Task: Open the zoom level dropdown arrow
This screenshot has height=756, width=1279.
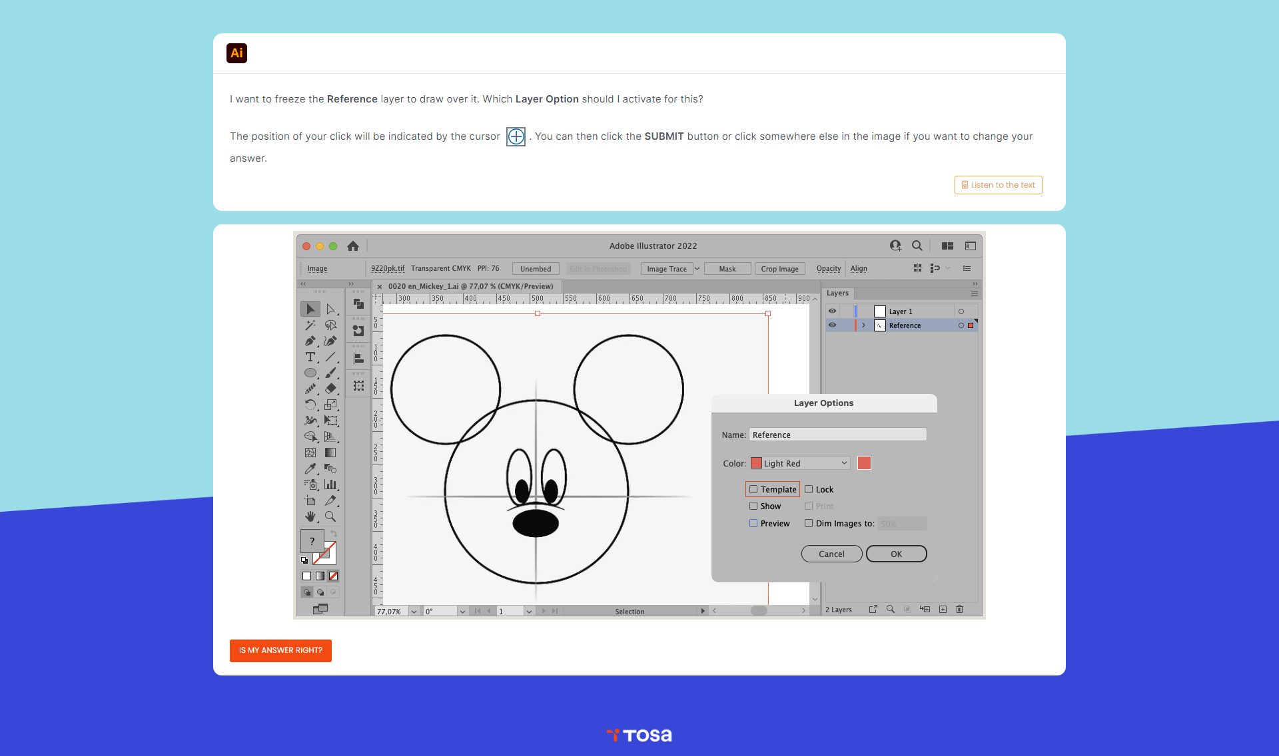Action: point(414,612)
